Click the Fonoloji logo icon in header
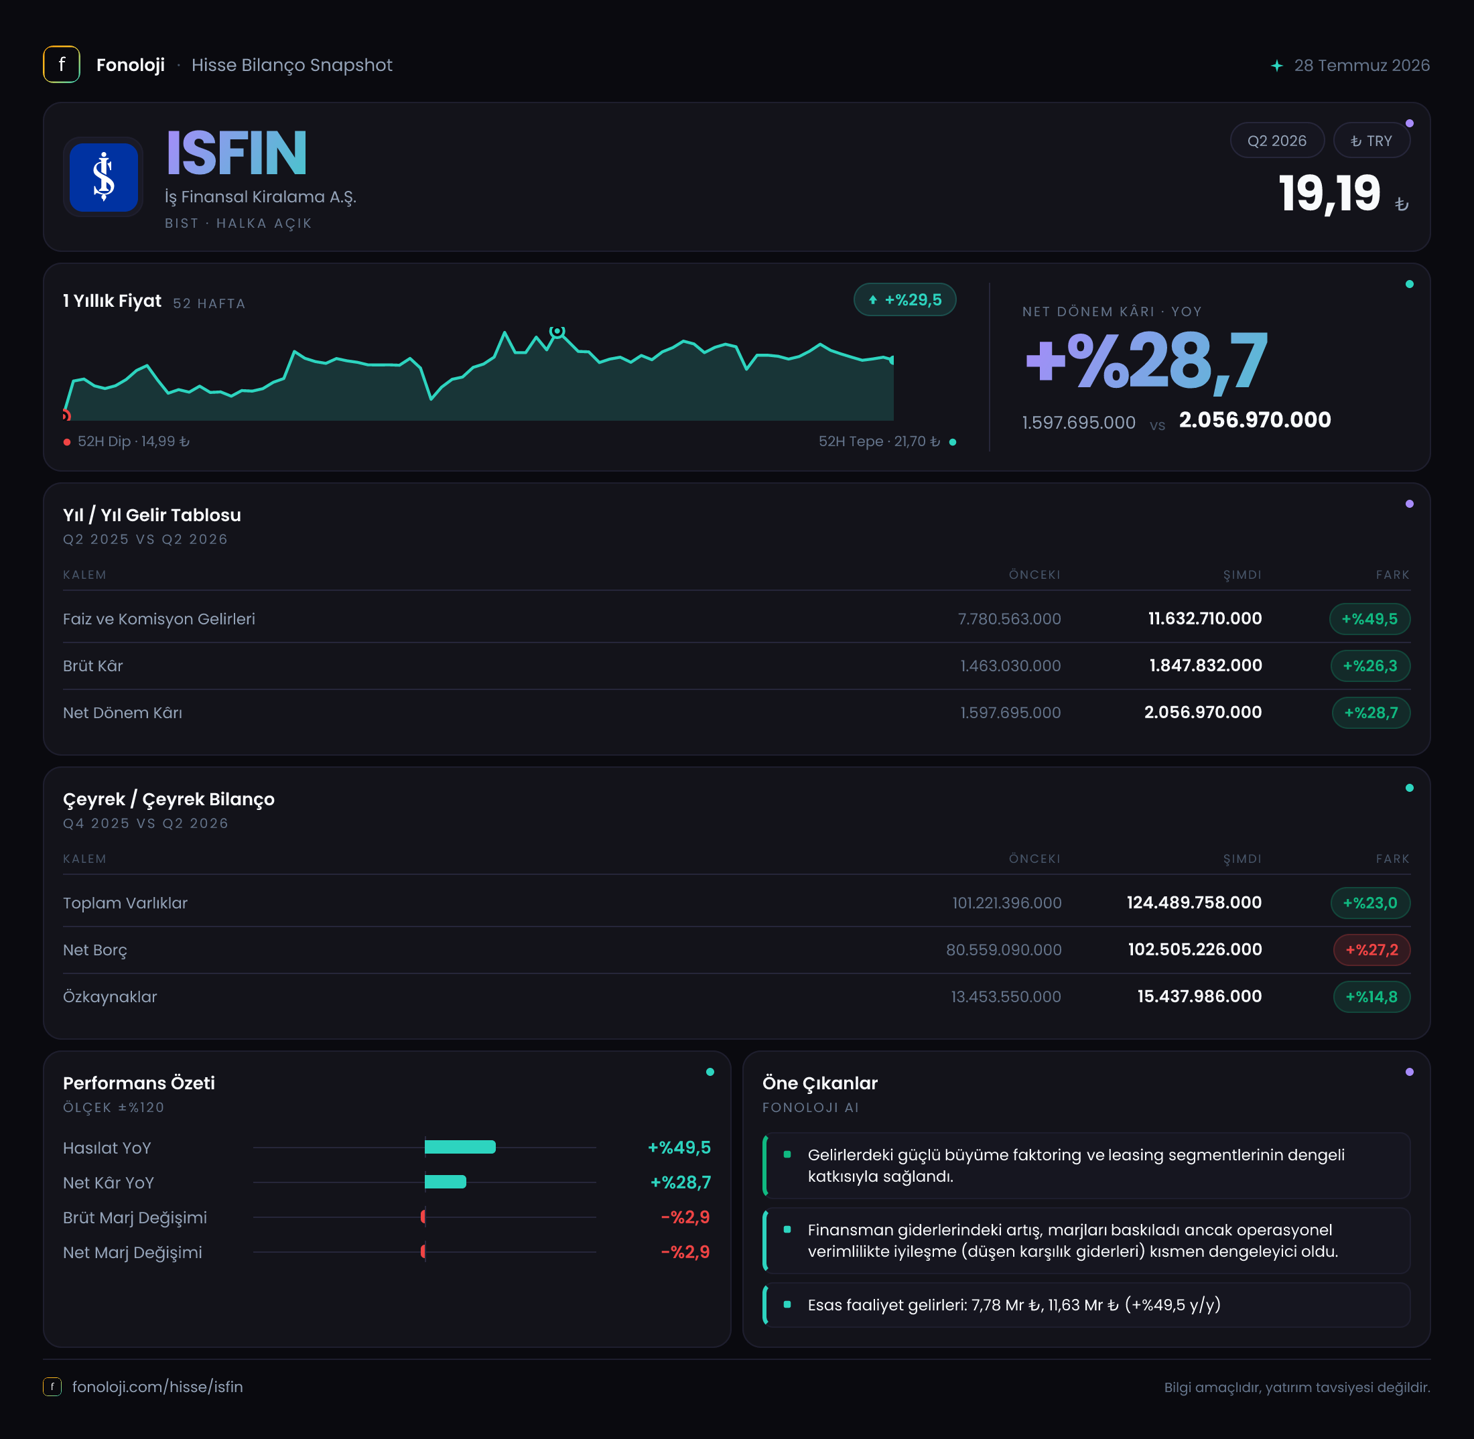1474x1439 pixels. coord(61,64)
